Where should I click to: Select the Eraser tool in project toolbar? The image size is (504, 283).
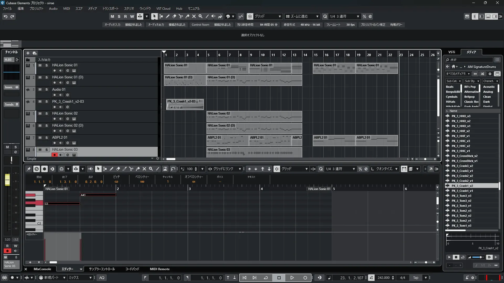coord(174,16)
